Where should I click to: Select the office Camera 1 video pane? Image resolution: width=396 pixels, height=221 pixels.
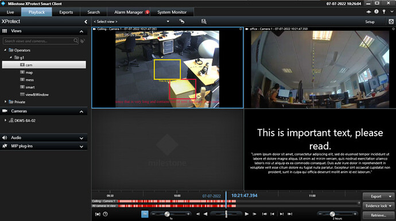[320, 68]
